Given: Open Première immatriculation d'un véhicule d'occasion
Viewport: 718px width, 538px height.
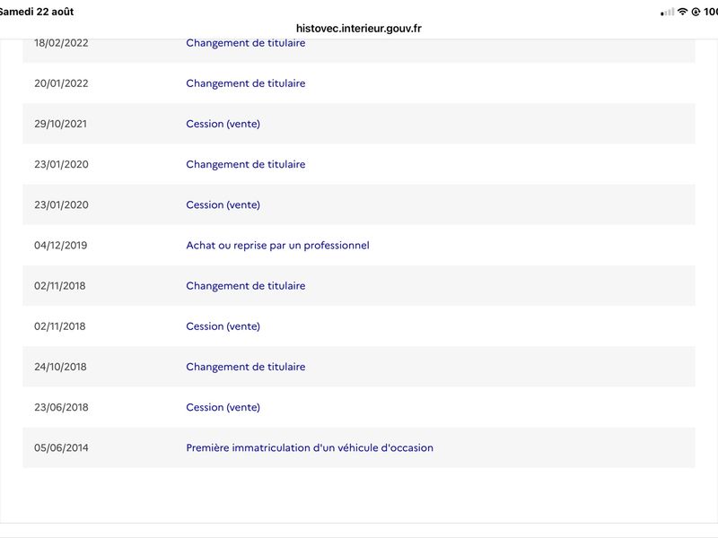Looking at the screenshot, I should pyautogui.click(x=310, y=447).
